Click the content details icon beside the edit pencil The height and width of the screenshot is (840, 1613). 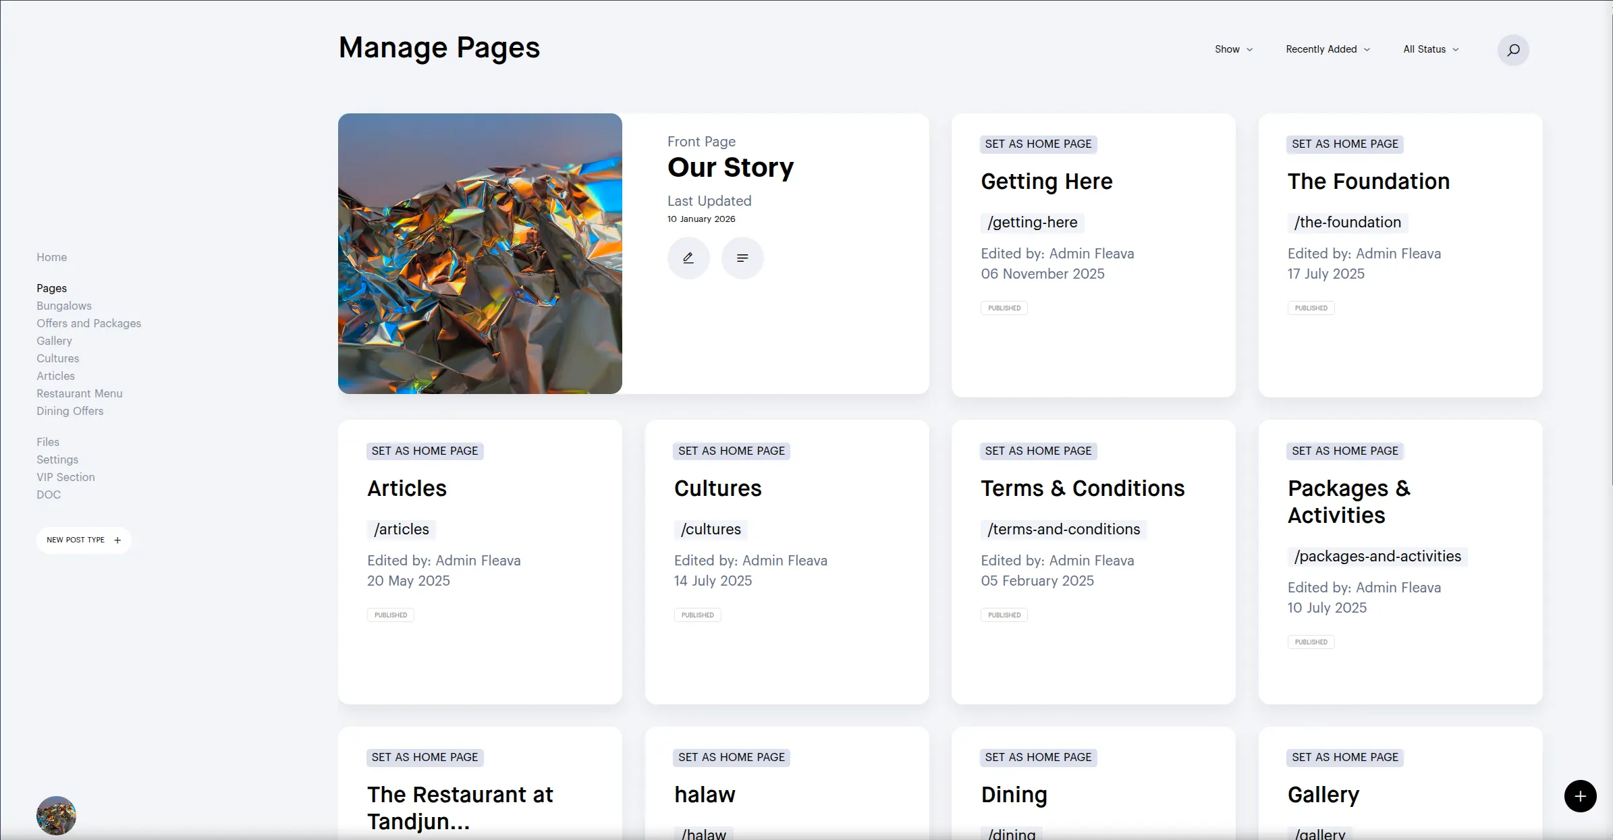pyautogui.click(x=742, y=258)
